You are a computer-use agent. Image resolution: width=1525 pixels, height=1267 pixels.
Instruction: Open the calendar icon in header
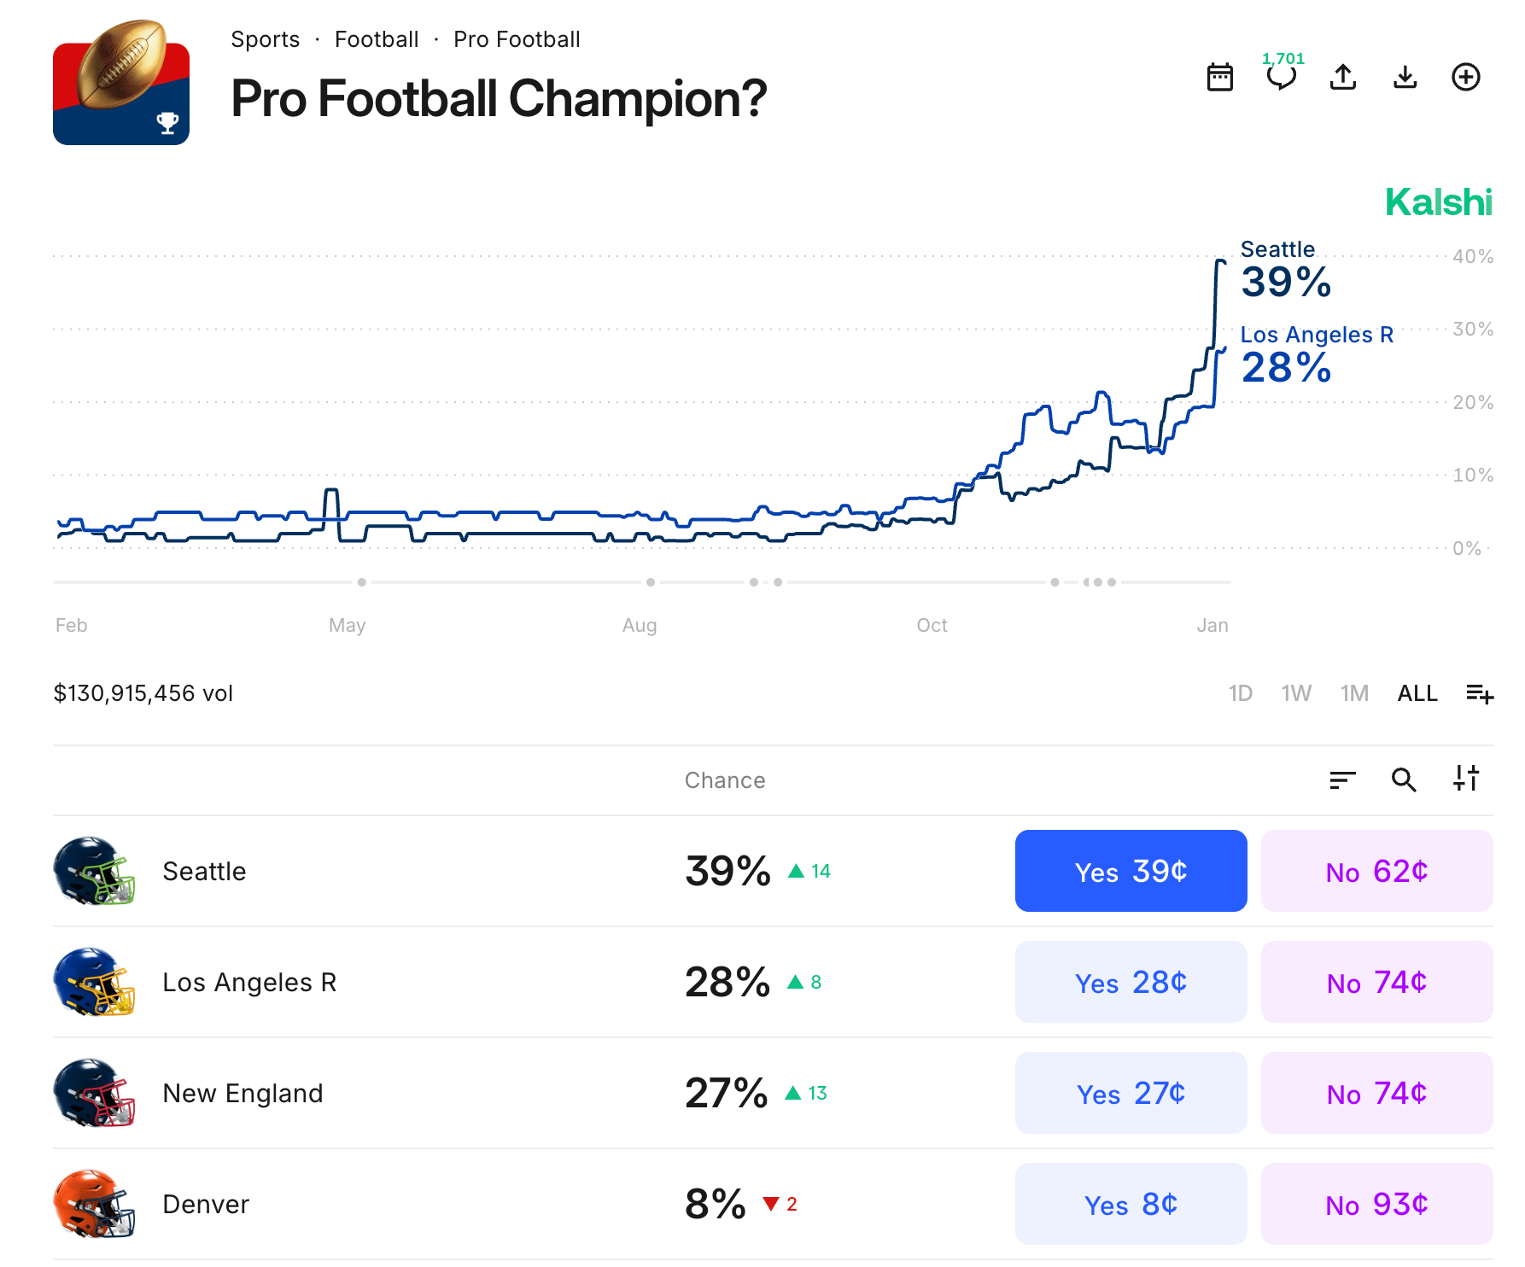point(1219,77)
